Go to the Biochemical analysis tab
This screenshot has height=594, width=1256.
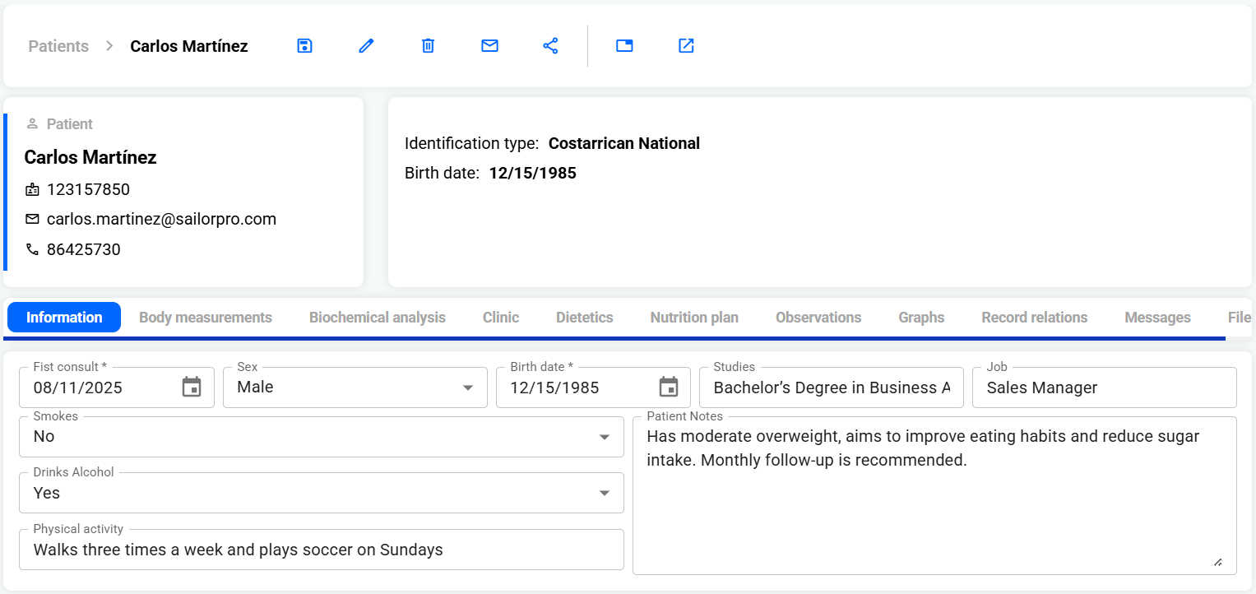tap(378, 318)
